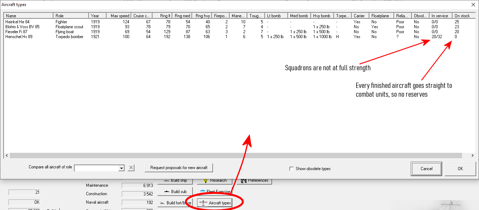Click the Aircraft types plane icon
The width and height of the screenshot is (479, 210).
coord(203,203)
